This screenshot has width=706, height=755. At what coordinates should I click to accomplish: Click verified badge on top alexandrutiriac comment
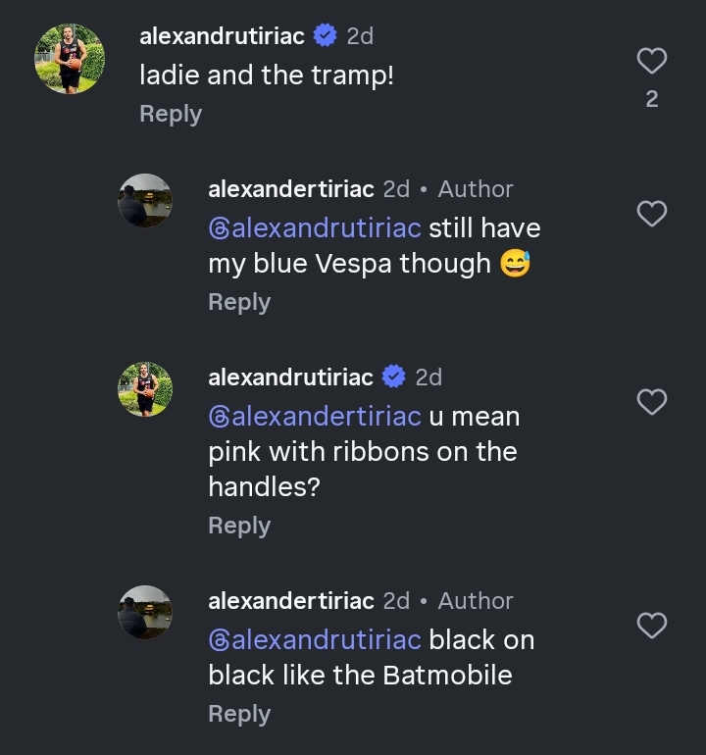[326, 35]
